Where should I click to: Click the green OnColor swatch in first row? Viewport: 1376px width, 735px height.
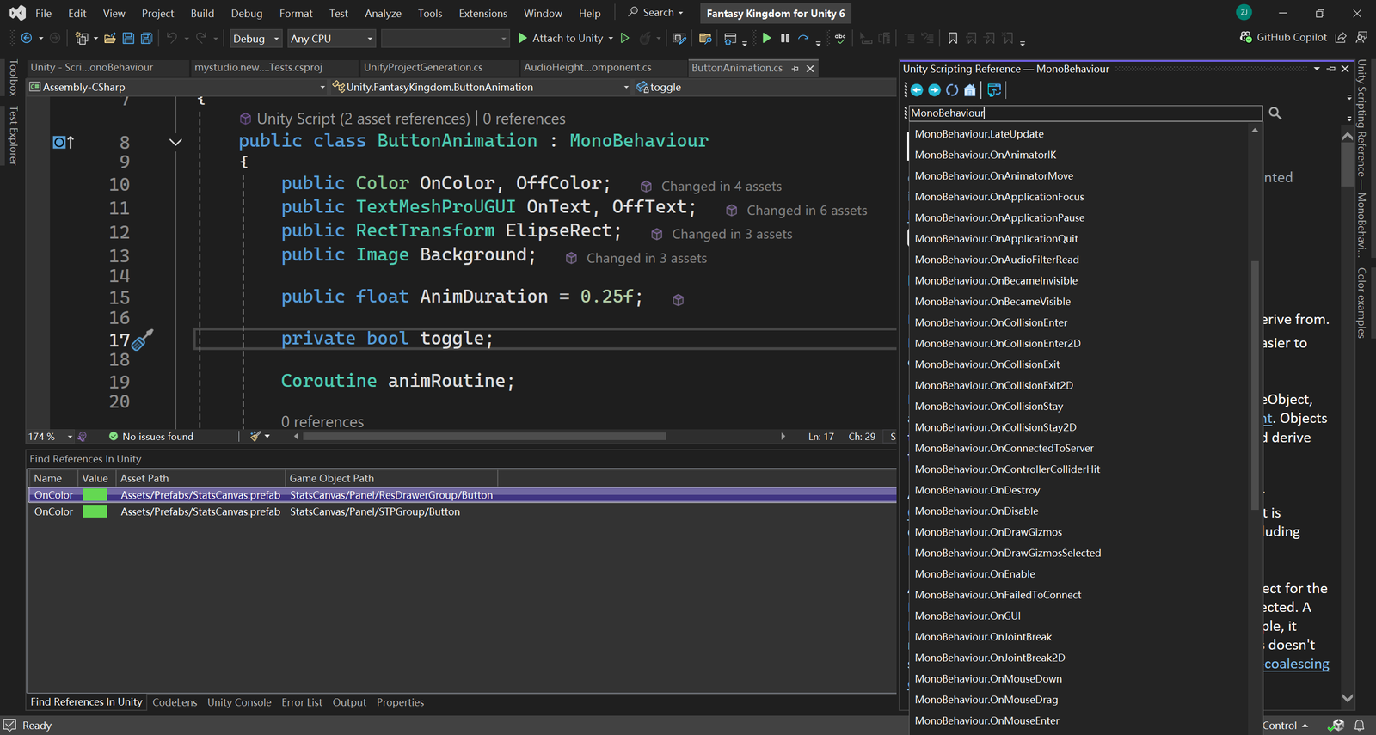click(x=95, y=495)
